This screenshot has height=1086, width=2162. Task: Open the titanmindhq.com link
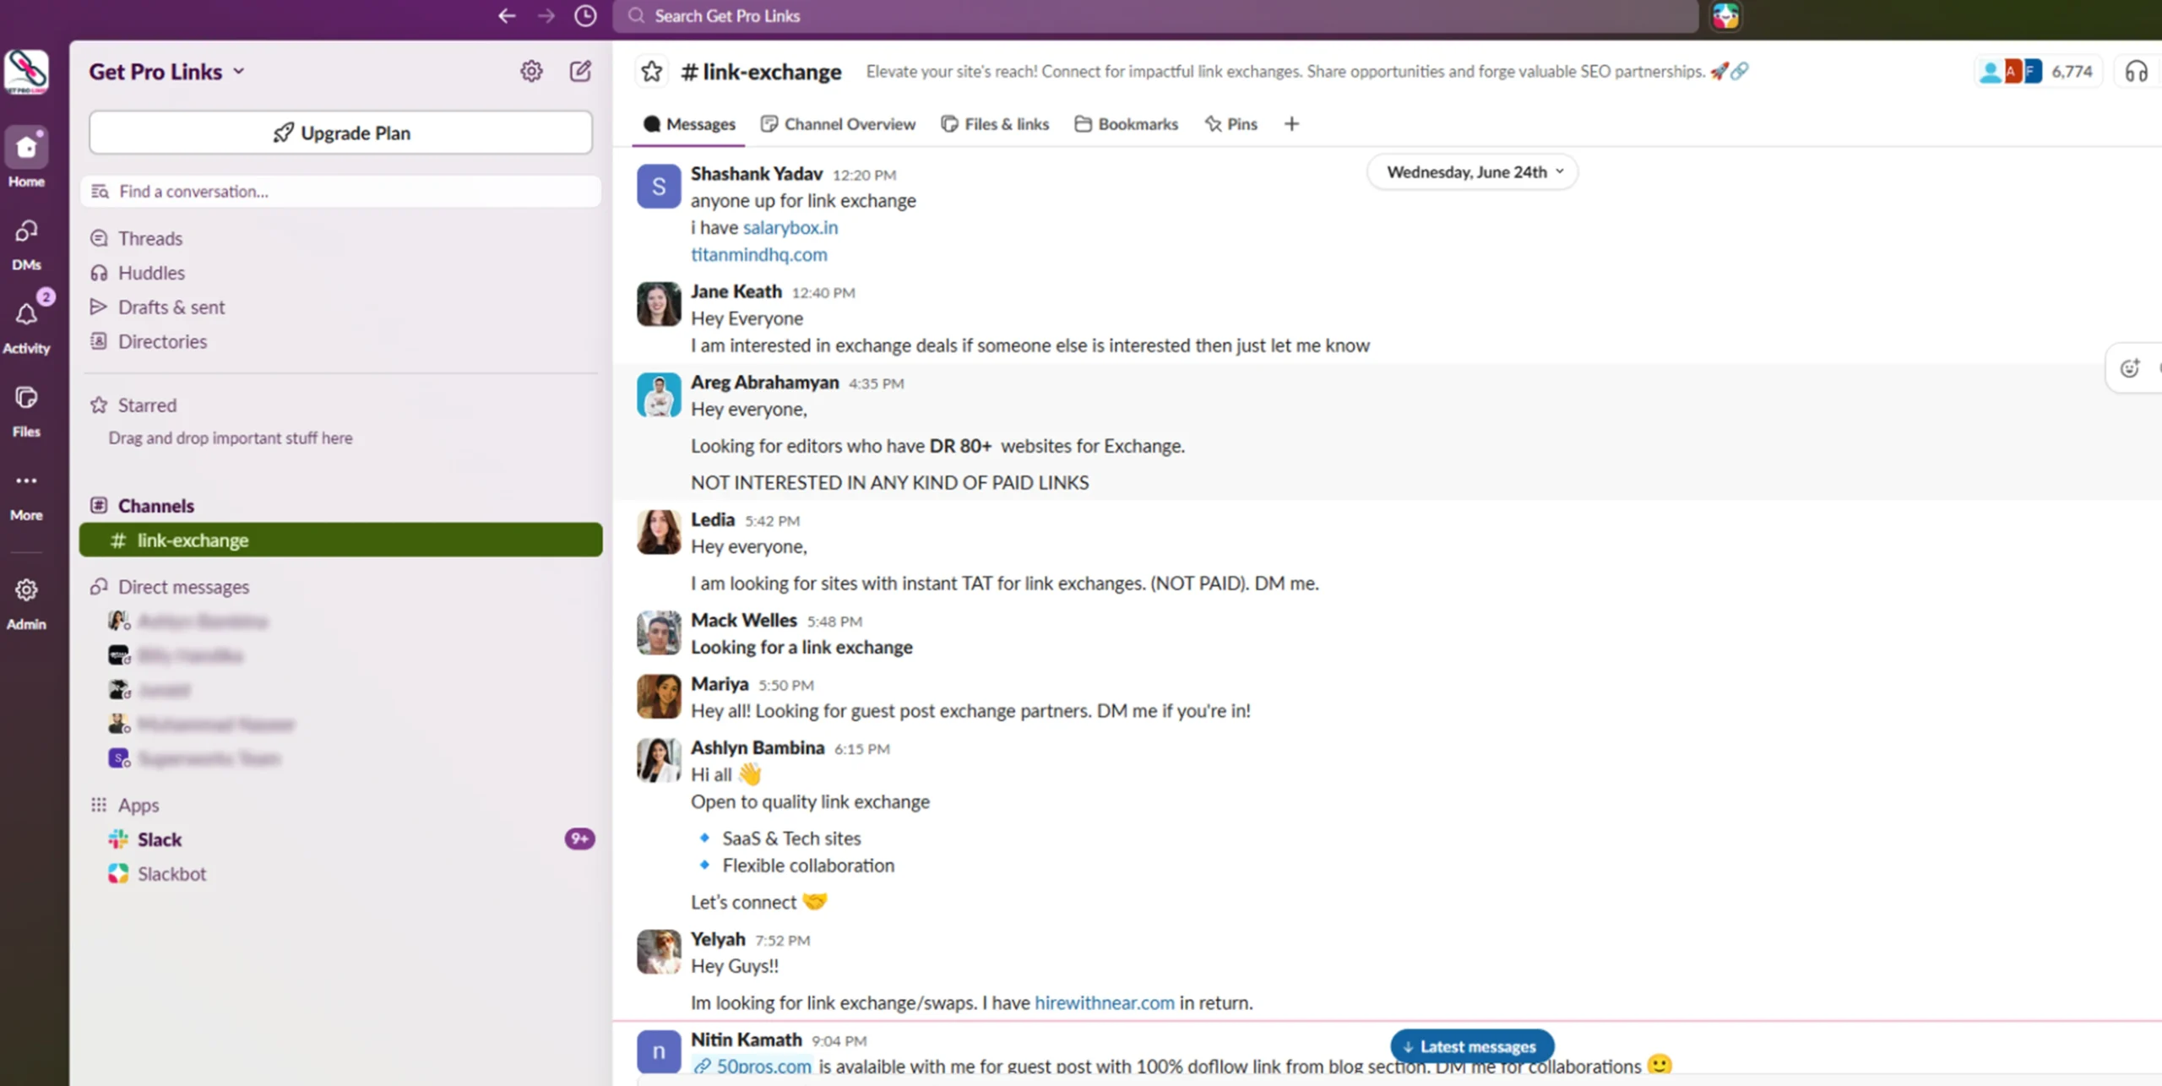tap(759, 254)
